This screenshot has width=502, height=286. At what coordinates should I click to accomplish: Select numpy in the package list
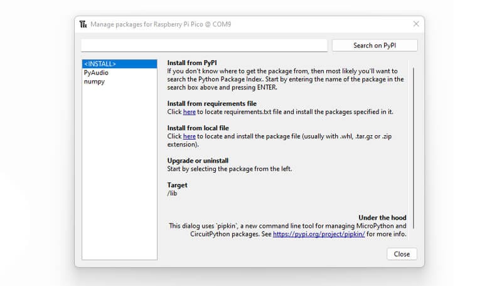119,81
